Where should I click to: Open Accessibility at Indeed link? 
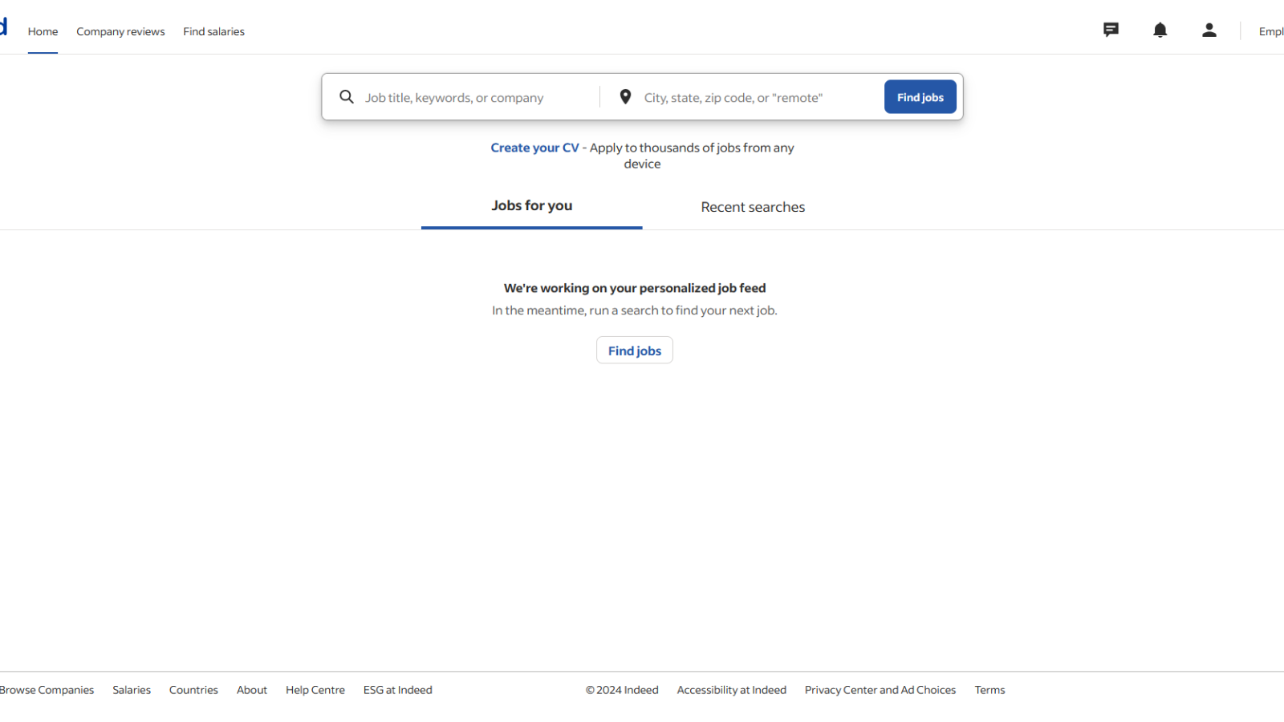coord(731,690)
